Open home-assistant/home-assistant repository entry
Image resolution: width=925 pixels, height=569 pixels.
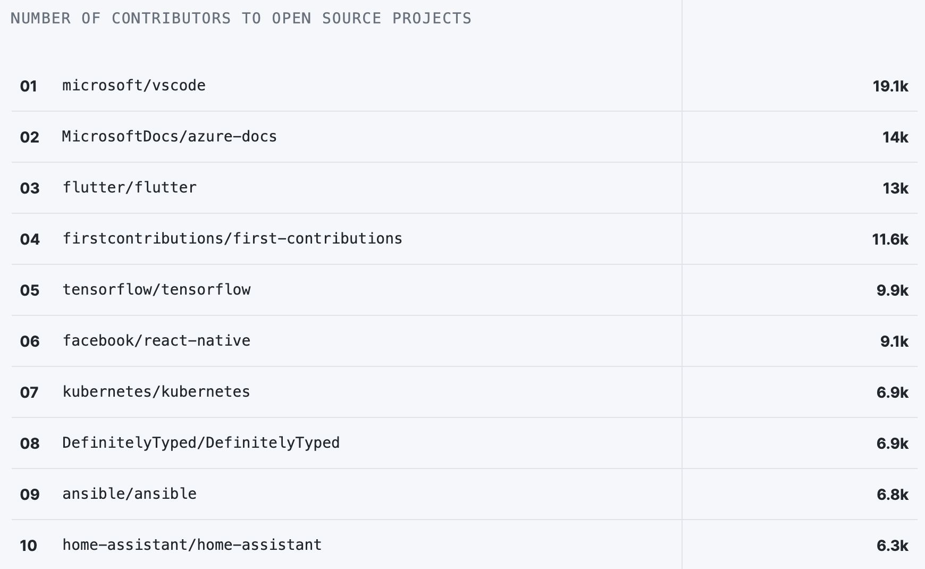[192, 545]
